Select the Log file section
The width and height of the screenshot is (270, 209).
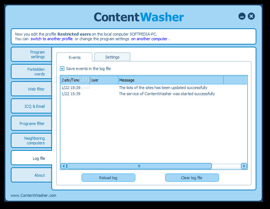tap(32, 158)
